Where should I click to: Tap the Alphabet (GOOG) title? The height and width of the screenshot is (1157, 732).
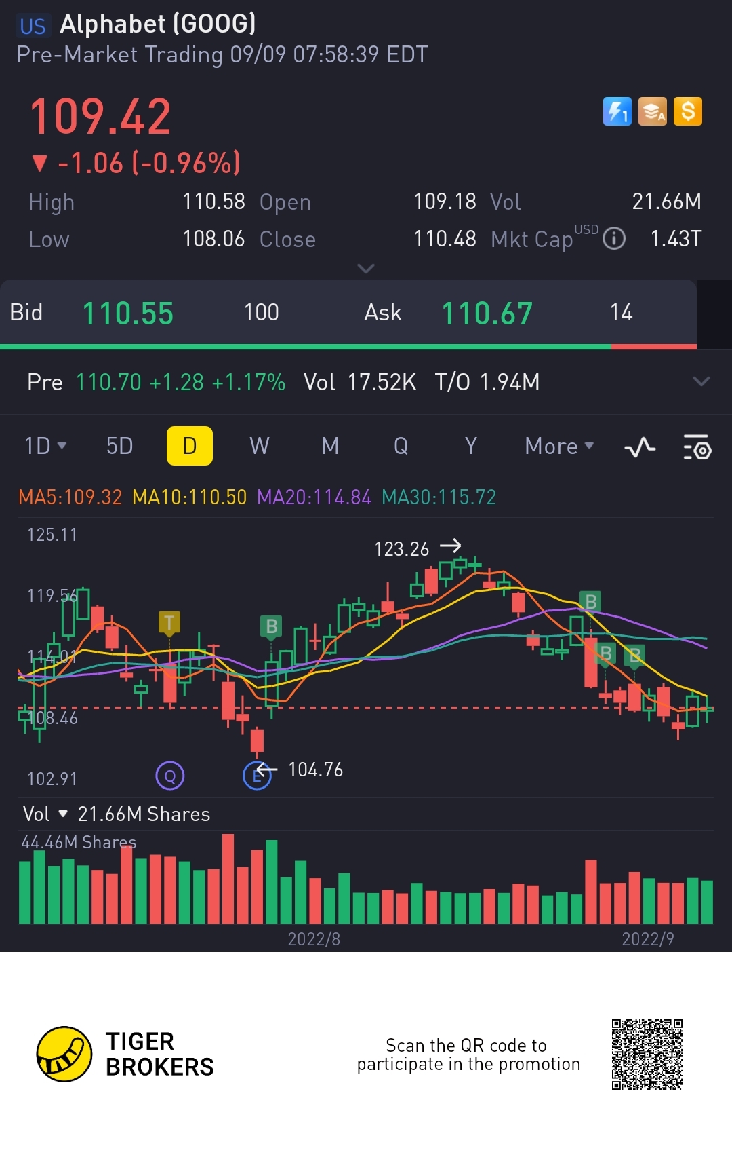[158, 24]
